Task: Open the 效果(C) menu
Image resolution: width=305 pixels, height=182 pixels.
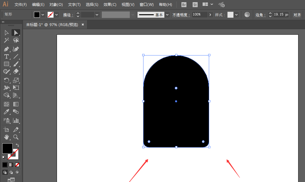Action: point(110,5)
